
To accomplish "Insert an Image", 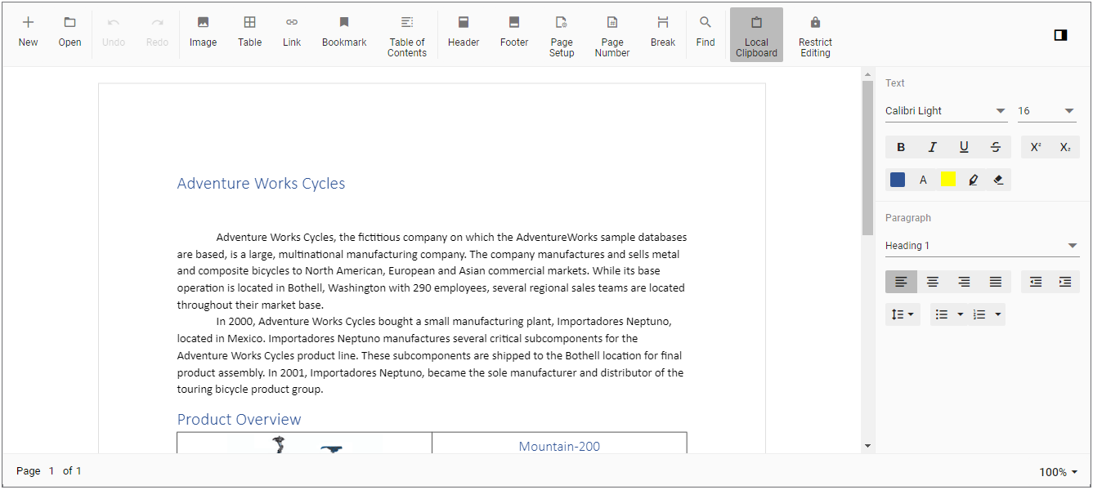I will point(203,33).
